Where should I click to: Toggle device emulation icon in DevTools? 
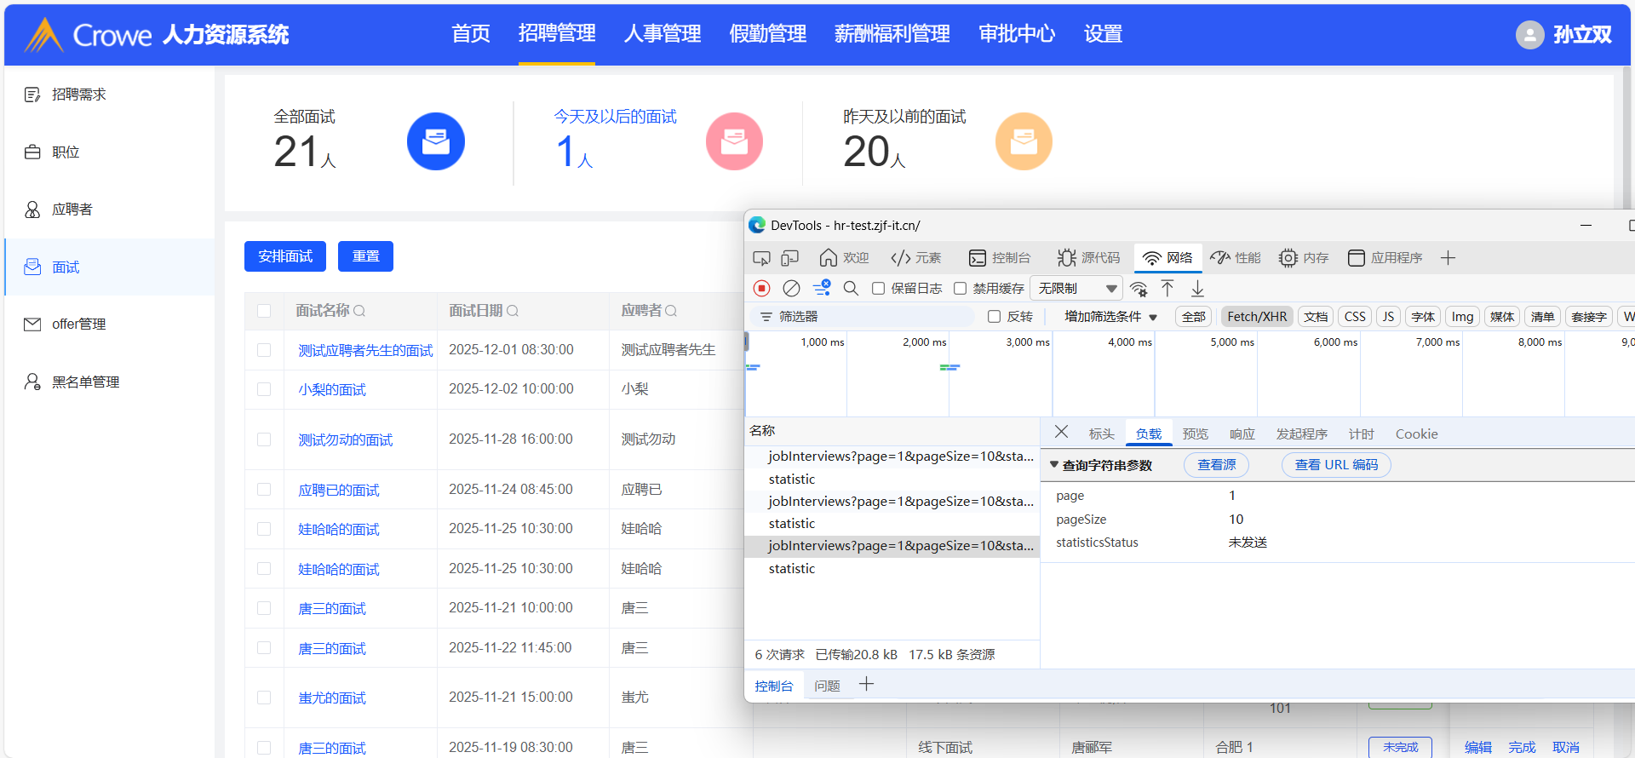(x=790, y=258)
